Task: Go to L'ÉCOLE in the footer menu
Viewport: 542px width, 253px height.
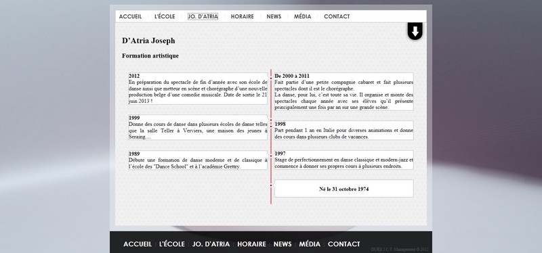Action: pos(172,244)
